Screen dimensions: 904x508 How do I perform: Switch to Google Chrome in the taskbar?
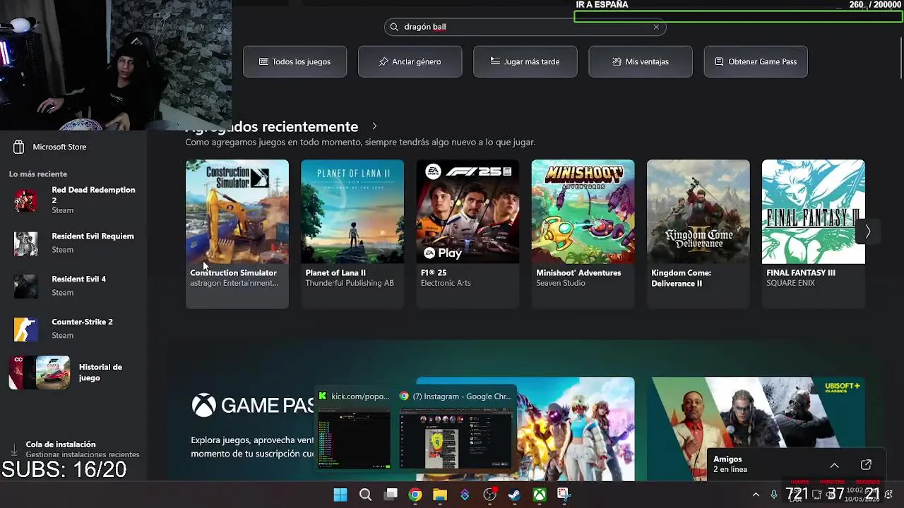(415, 495)
